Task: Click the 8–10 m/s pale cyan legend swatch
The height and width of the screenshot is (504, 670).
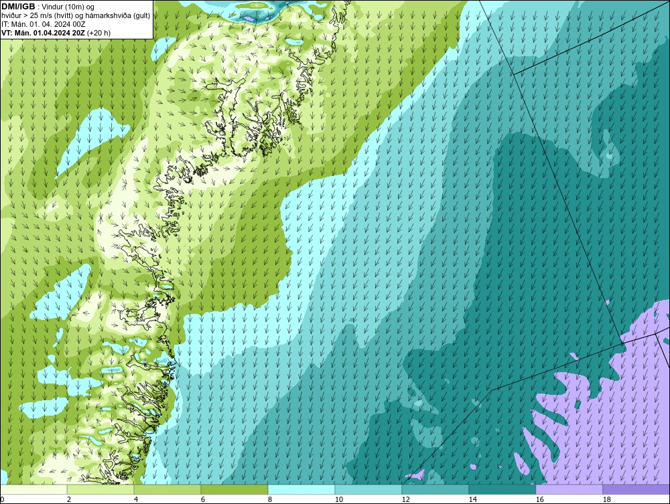Action: point(301,489)
